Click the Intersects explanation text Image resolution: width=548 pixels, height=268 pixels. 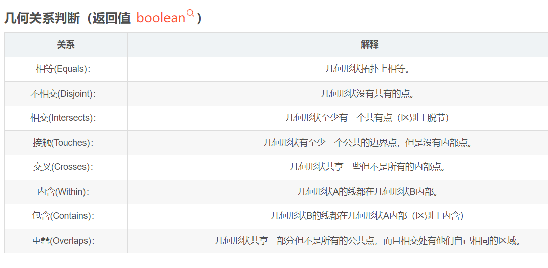point(367,118)
